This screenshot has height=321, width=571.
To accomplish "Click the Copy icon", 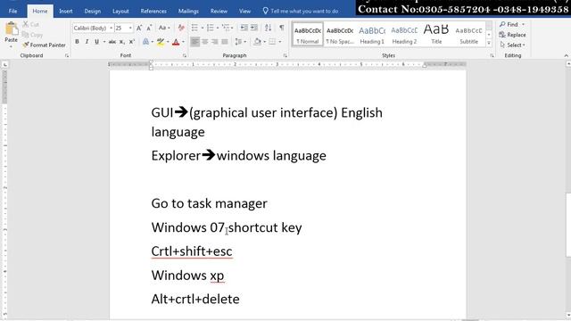I will click(26, 35).
